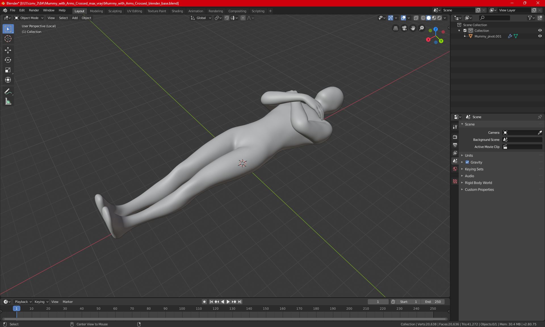Uncheck the Gravity checkbox
Image resolution: width=545 pixels, height=327 pixels.
[467, 162]
